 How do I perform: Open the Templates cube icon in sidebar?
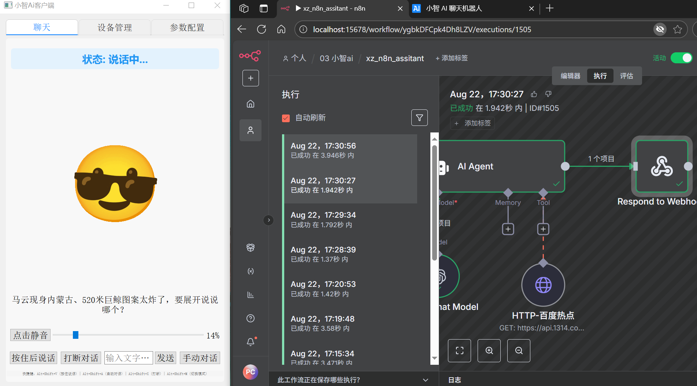point(251,248)
